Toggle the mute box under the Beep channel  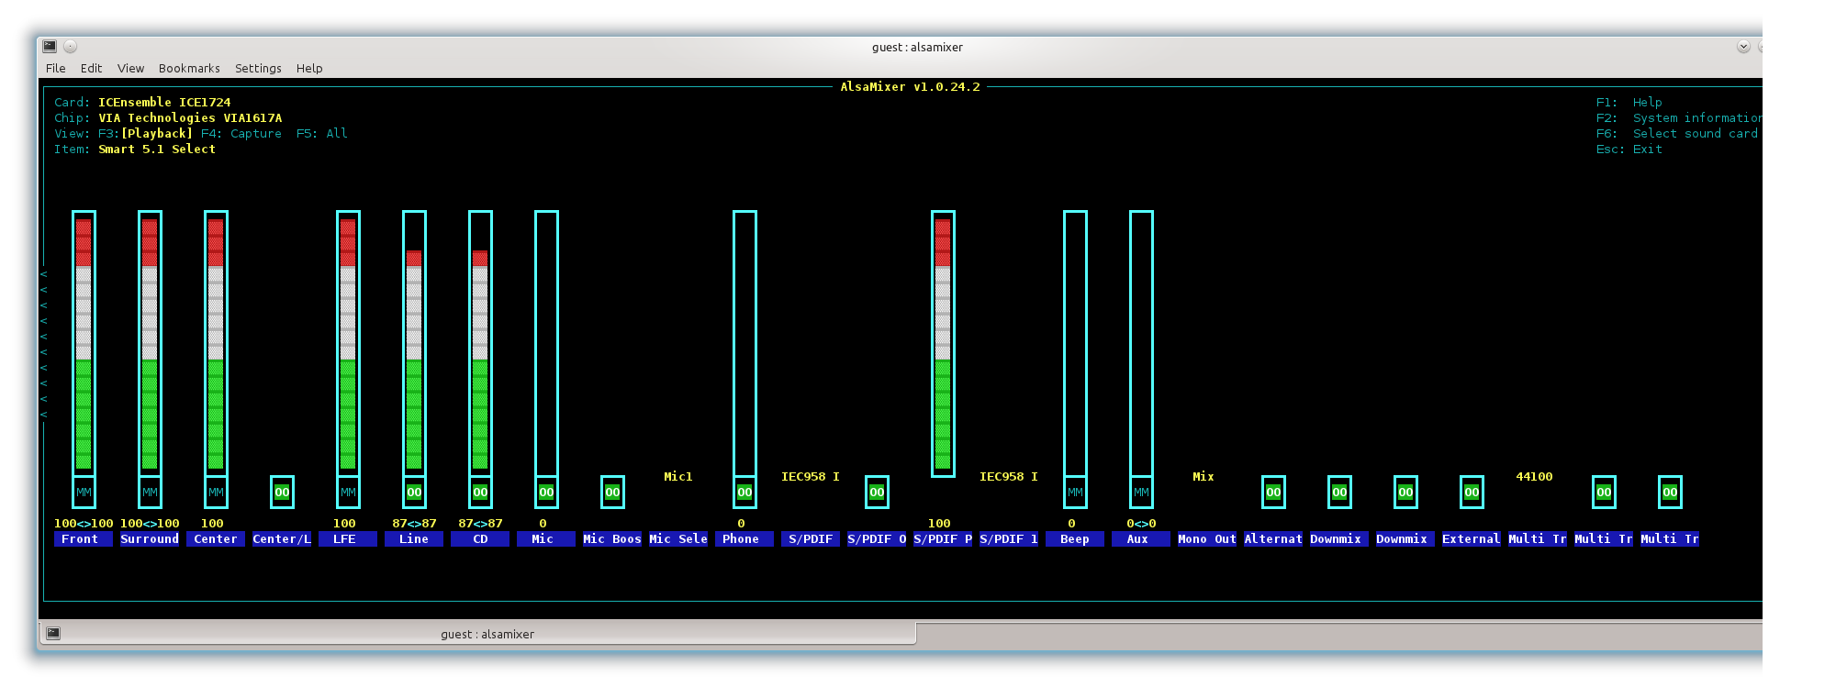tap(1075, 493)
